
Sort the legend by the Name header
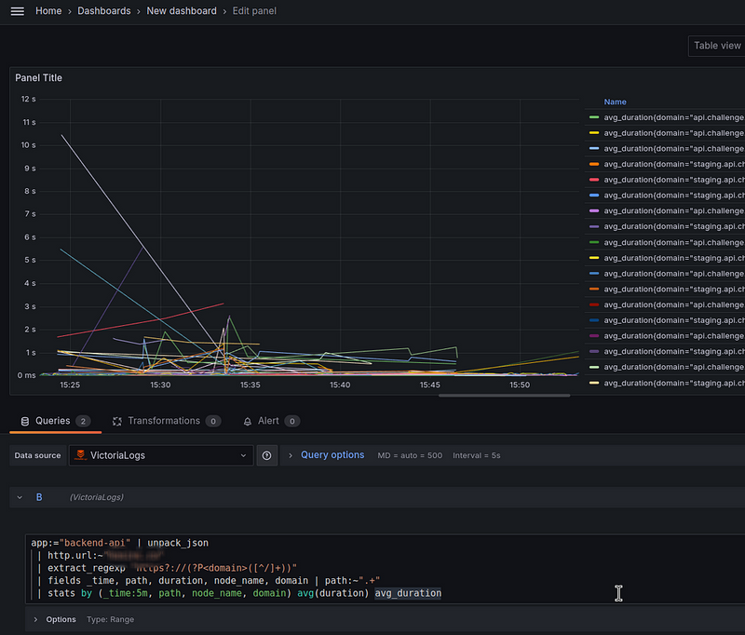coord(615,101)
